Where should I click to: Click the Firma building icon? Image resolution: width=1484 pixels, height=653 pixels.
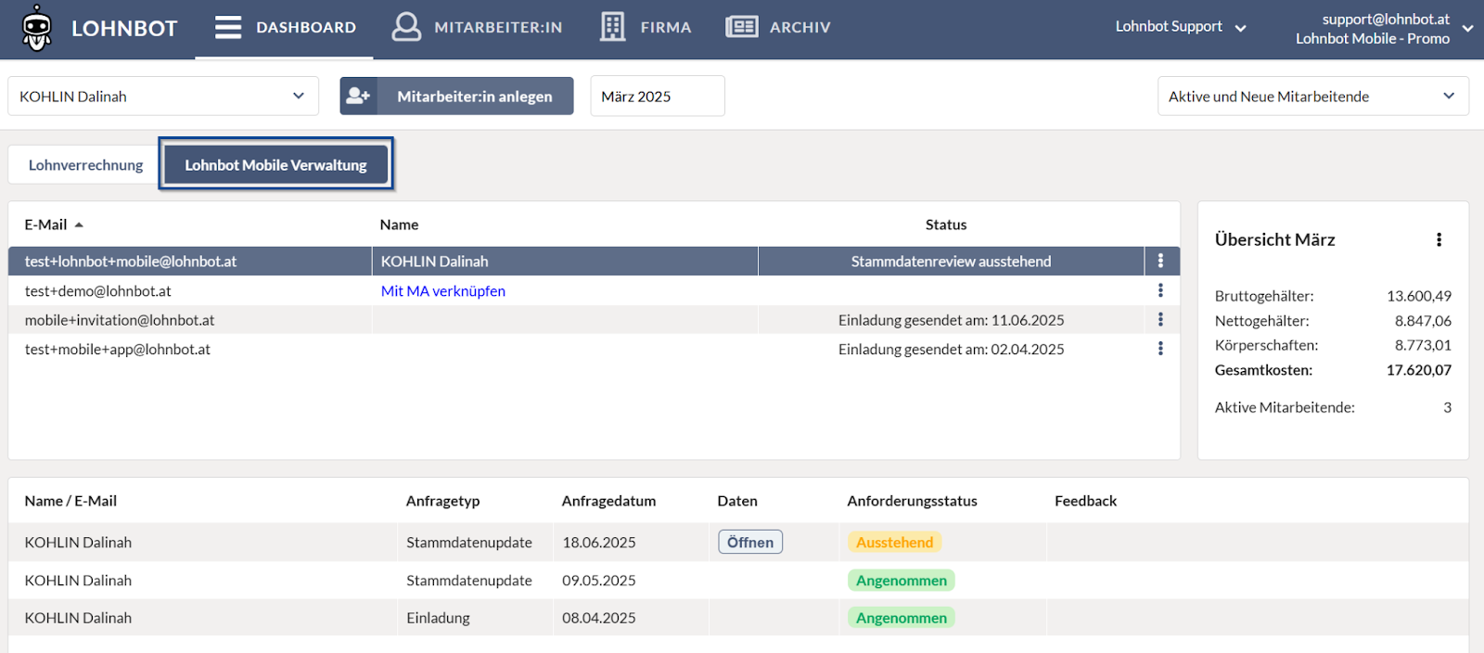612,27
